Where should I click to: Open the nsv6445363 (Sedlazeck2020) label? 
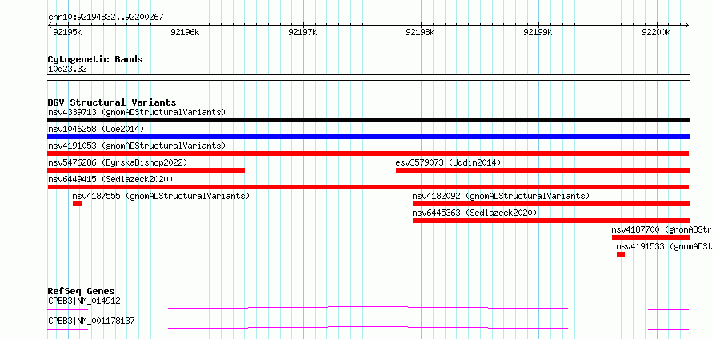474,213
